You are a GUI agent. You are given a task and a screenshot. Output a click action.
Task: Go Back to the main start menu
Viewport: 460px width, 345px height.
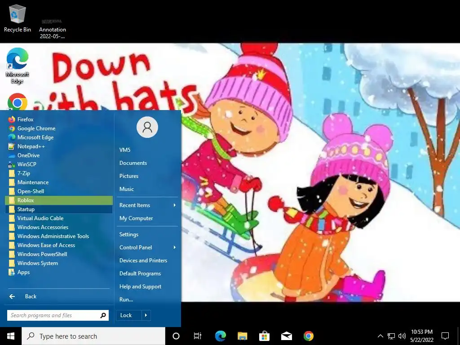pyautogui.click(x=59, y=296)
